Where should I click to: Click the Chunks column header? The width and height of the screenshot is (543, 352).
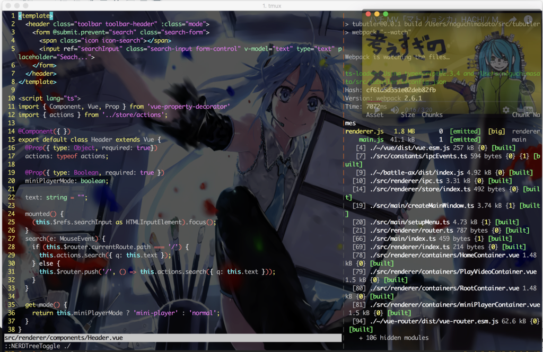point(432,115)
